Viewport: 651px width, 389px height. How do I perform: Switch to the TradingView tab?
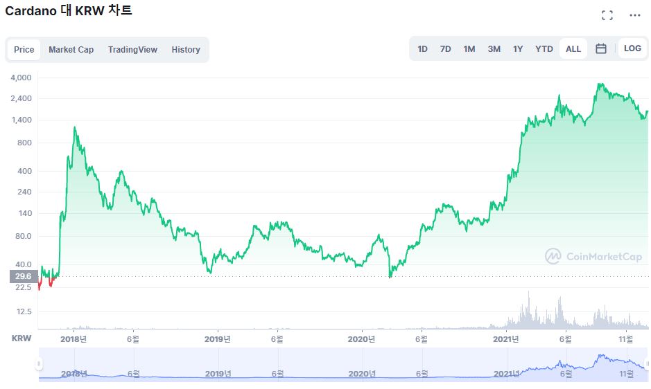pos(132,50)
